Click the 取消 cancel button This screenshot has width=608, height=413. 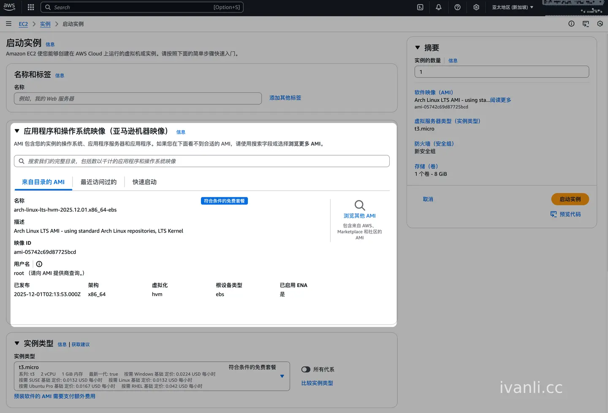pyautogui.click(x=428, y=199)
